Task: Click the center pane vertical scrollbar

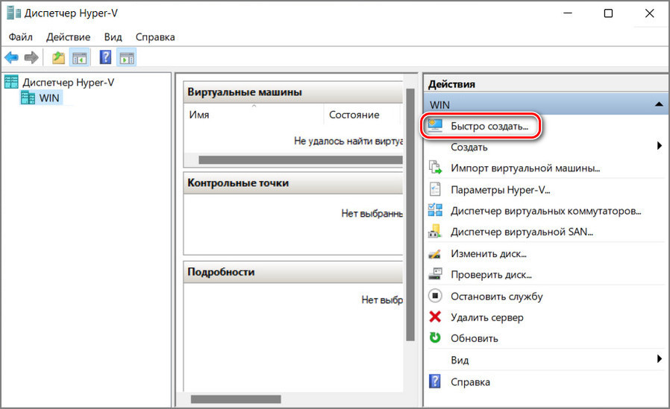Action: [x=410, y=215]
